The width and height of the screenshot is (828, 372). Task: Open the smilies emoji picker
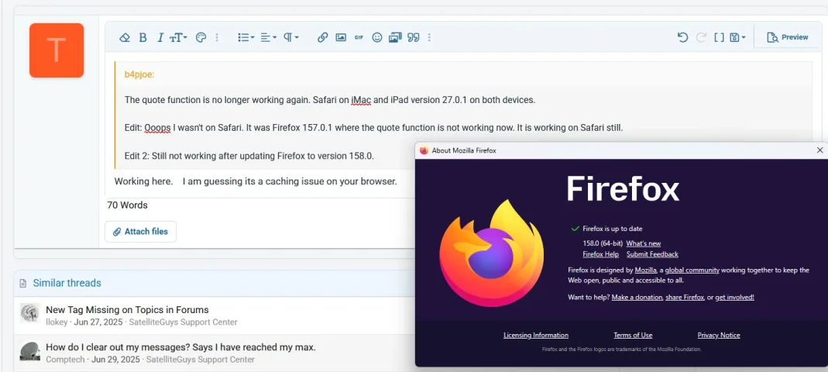377,37
